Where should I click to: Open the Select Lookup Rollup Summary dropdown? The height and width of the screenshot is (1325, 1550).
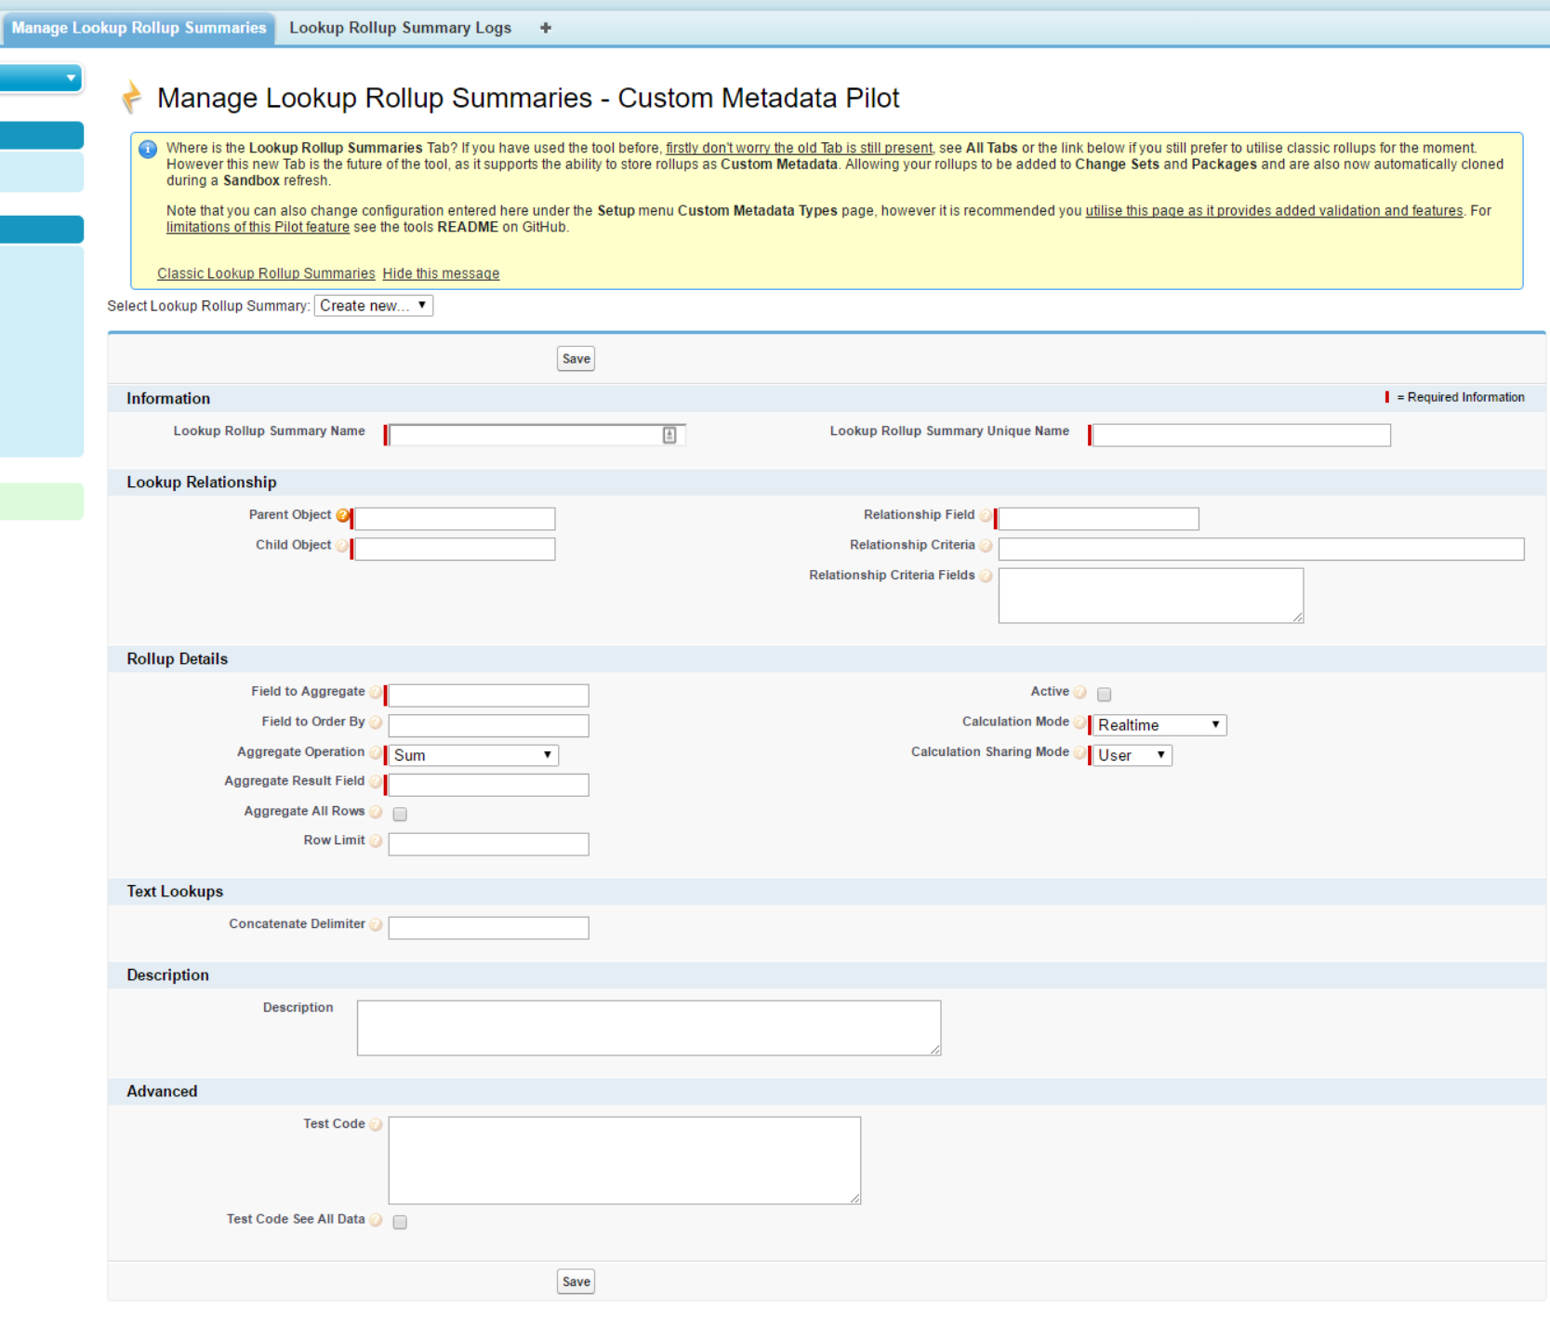[374, 306]
